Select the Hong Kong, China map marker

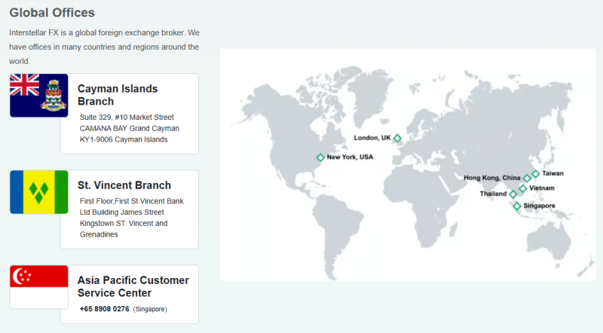pyautogui.click(x=527, y=178)
